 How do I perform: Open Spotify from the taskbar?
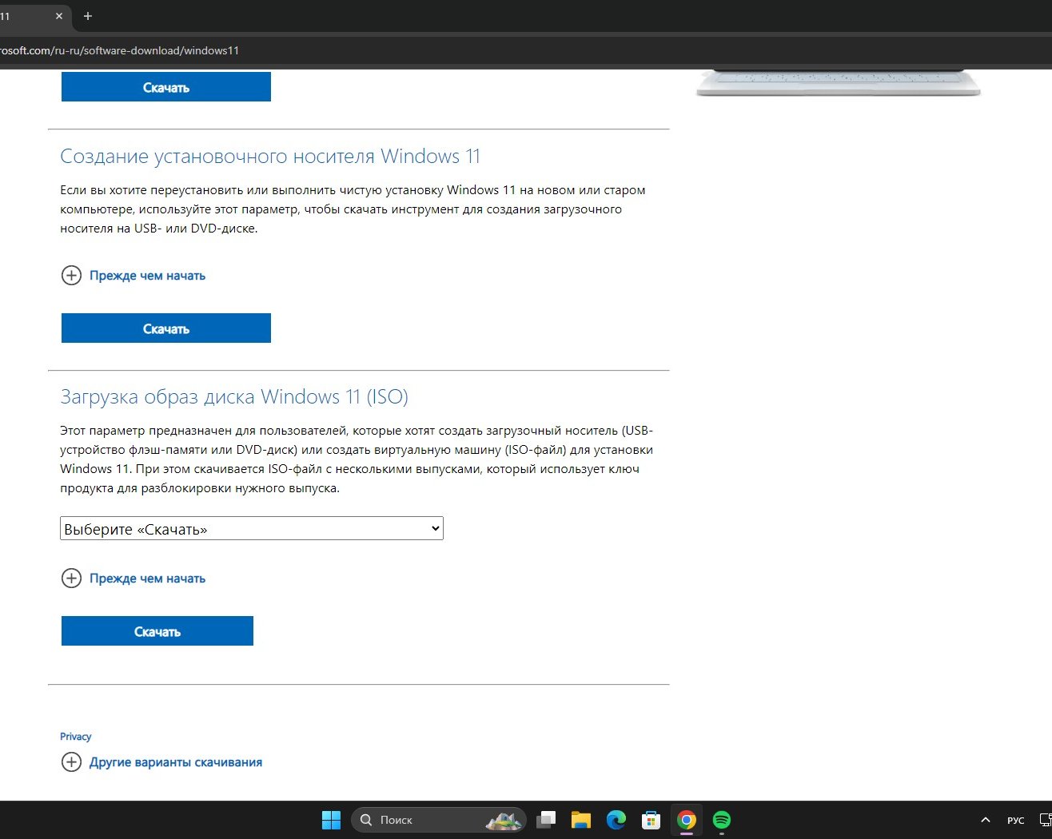click(722, 820)
